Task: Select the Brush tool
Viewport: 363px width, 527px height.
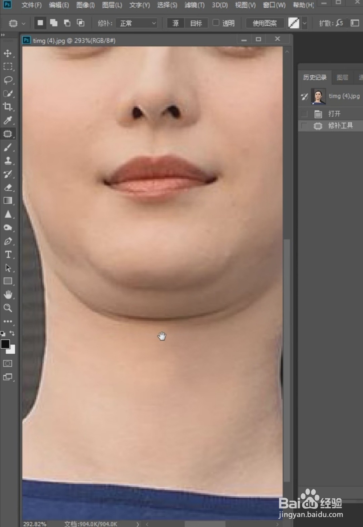Action: point(8,147)
